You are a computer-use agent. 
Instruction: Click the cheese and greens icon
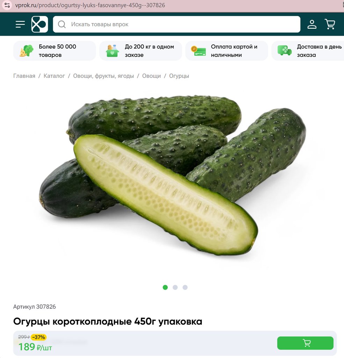tap(27, 51)
